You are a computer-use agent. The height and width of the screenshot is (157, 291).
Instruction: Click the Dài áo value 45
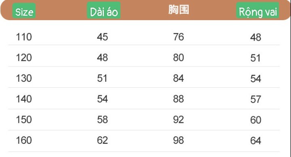click(102, 37)
